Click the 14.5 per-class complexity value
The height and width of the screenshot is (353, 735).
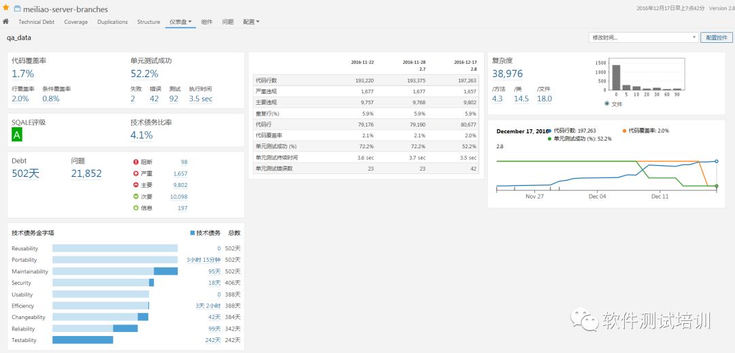[521, 99]
